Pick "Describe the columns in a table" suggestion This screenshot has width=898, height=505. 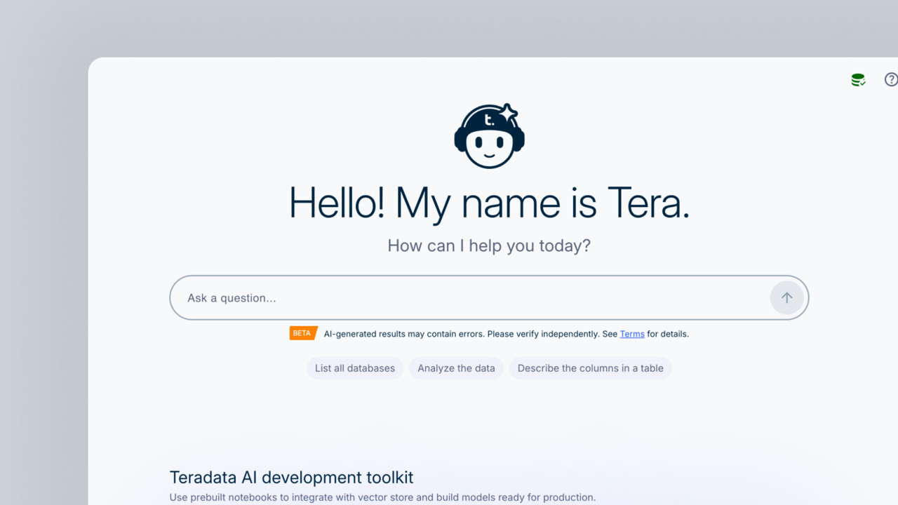591,368
